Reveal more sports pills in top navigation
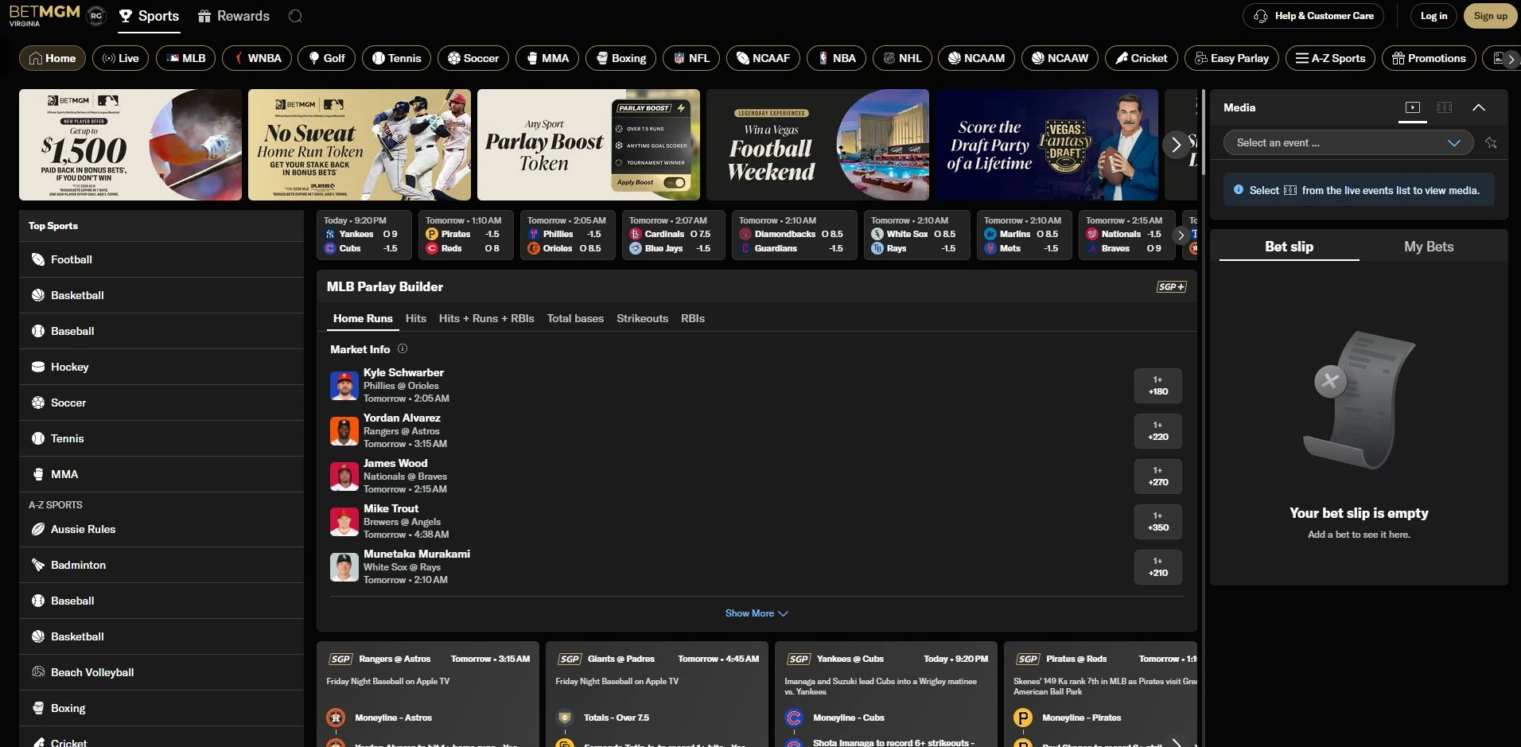Viewport: 1521px width, 747px height. (1511, 59)
